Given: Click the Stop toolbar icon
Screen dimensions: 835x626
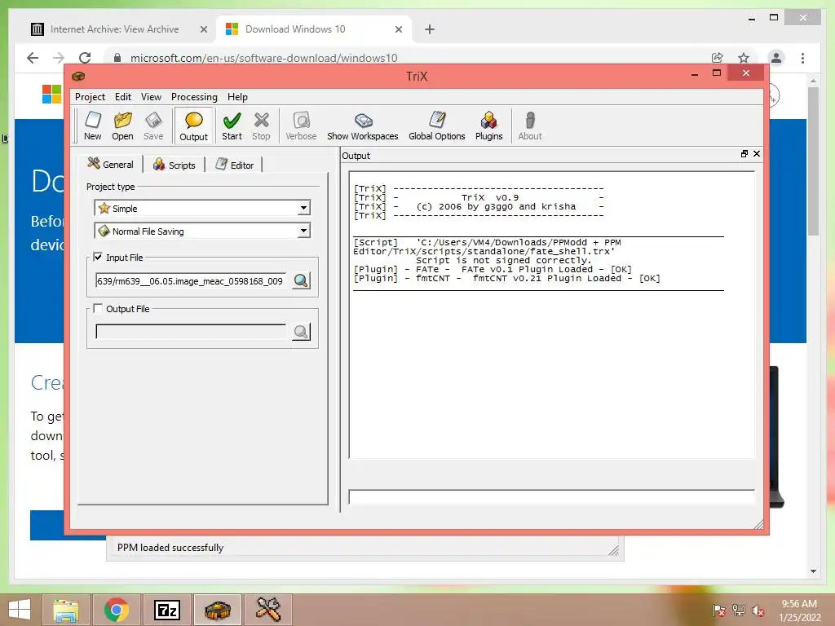Looking at the screenshot, I should tap(261, 126).
